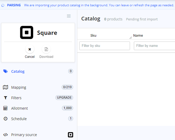Click the Mapping map icon
The image size is (175, 140).
pos(5,87)
